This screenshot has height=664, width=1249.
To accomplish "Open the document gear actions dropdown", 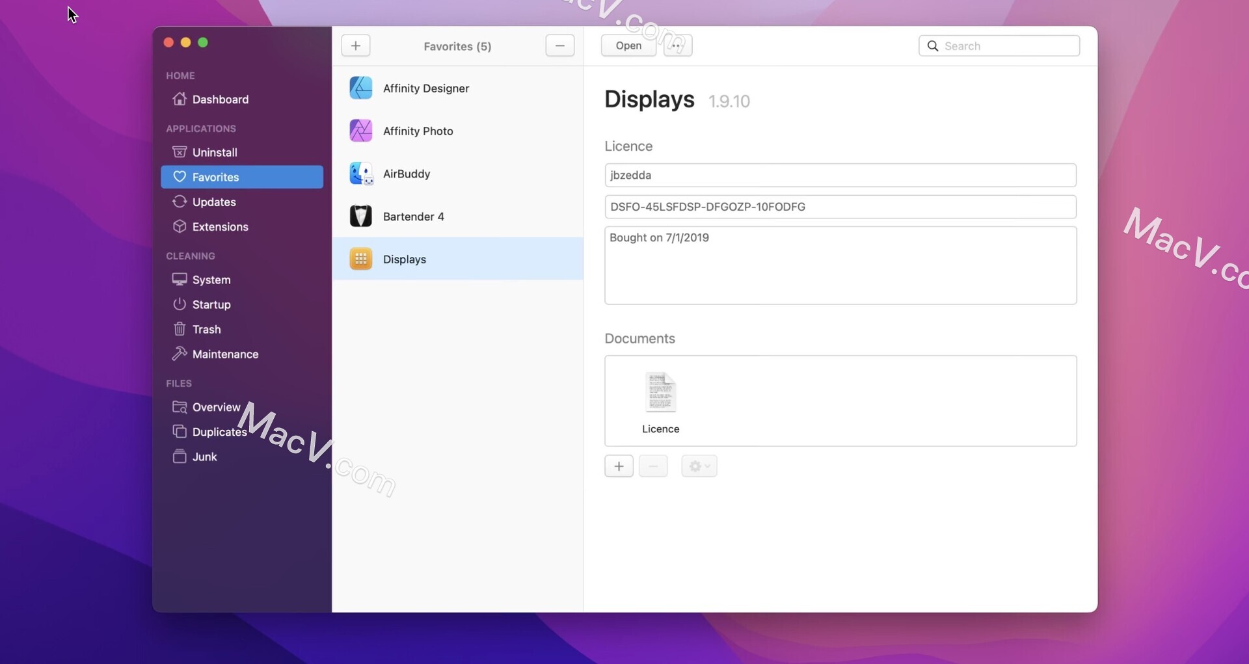I will pos(699,466).
